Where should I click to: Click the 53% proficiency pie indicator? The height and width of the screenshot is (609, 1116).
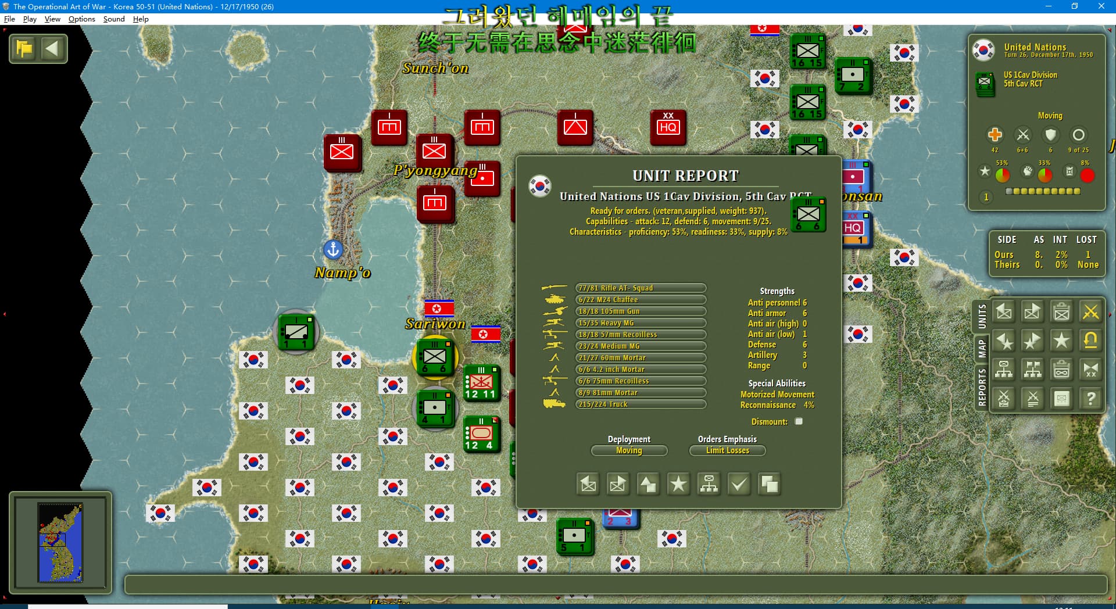coord(1003,175)
